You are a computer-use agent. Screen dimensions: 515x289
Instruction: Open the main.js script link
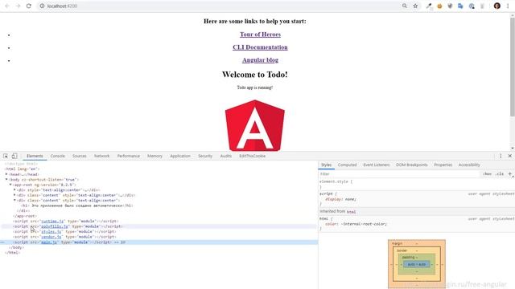coord(49,242)
